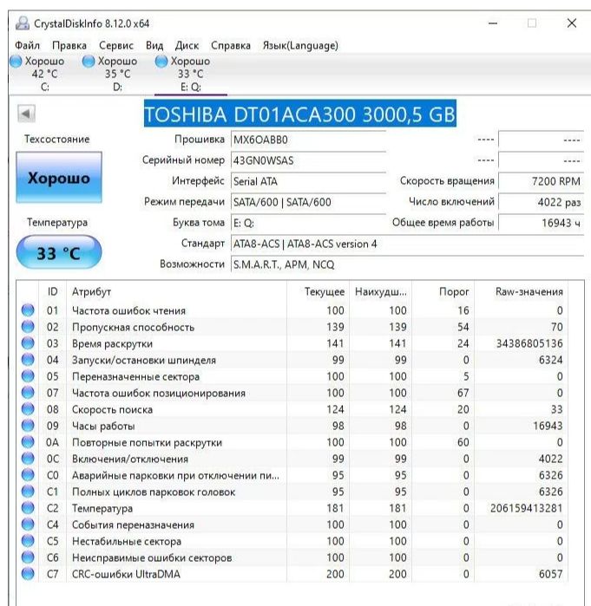The image size is (591, 606).
Task: Click the serial number field 43GN0WSAS
Action: click(x=308, y=160)
